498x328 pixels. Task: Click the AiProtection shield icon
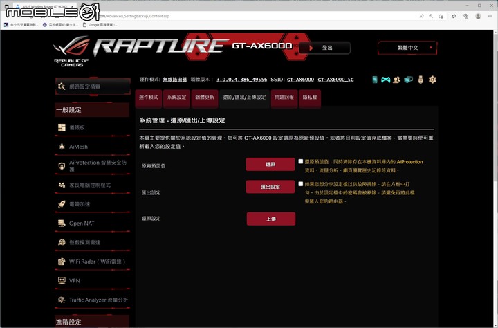(x=62, y=165)
